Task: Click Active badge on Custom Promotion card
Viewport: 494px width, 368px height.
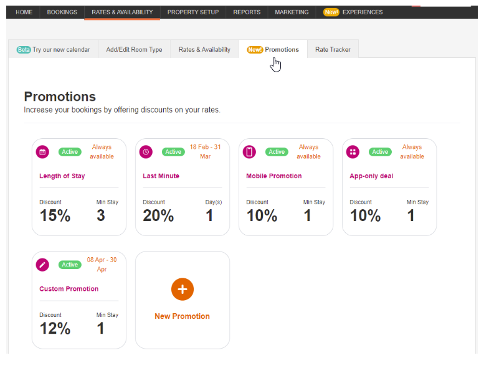Action: [x=70, y=265]
